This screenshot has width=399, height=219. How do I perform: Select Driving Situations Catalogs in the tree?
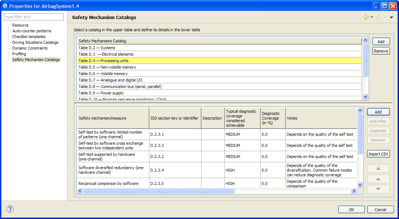click(x=35, y=42)
